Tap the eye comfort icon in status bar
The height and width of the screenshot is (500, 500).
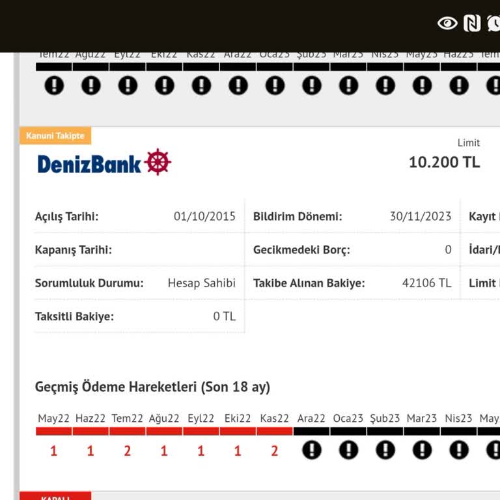pyautogui.click(x=447, y=23)
